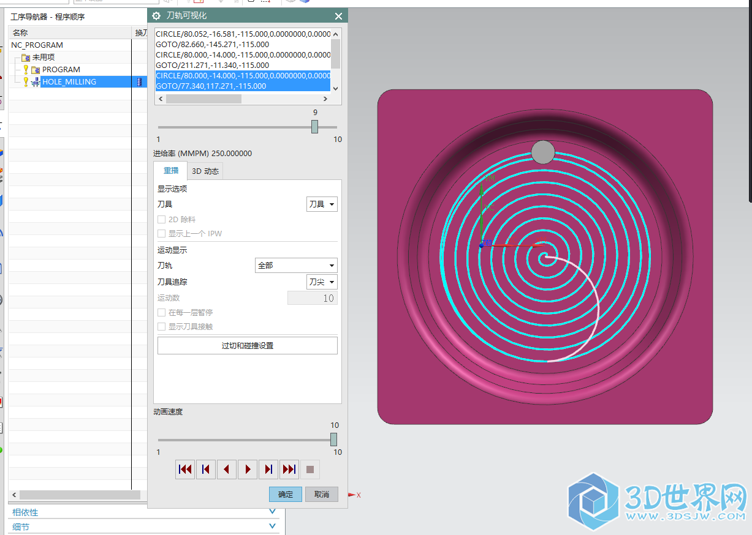The image size is (752, 535).
Task: Toggle the 显示刀具接触 checkbox
Action: (x=162, y=327)
